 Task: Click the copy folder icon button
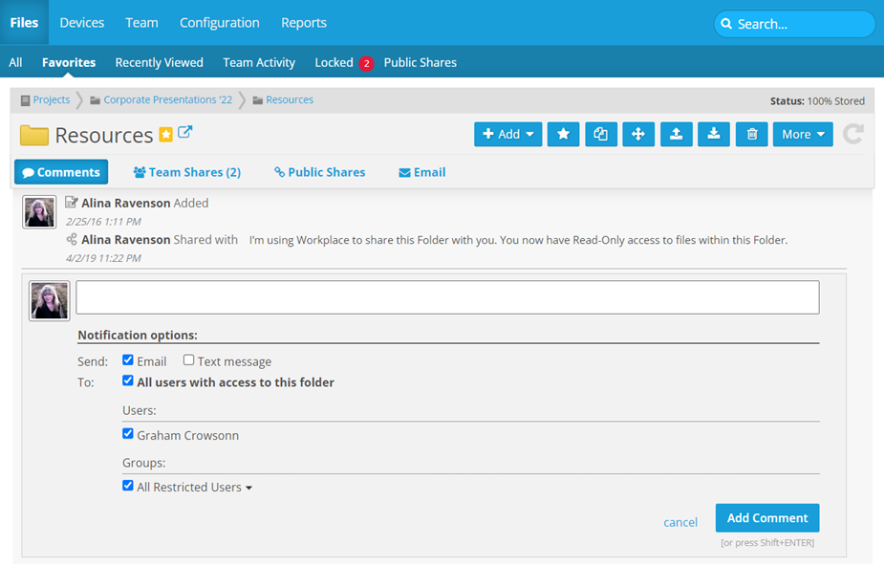click(x=600, y=135)
